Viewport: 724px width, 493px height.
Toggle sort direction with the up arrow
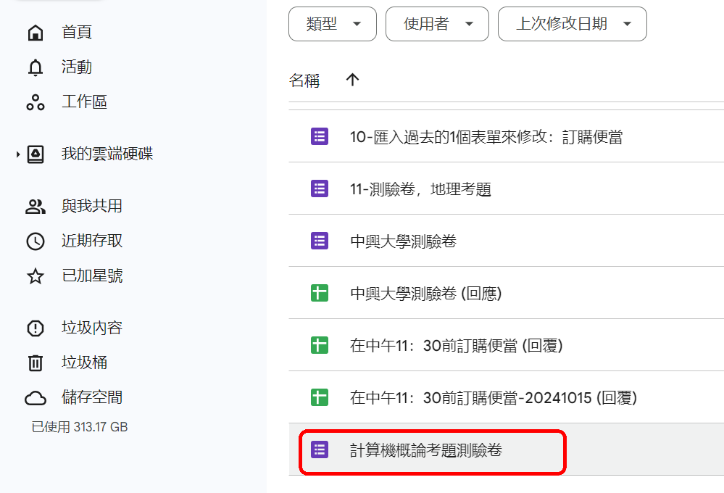(352, 80)
